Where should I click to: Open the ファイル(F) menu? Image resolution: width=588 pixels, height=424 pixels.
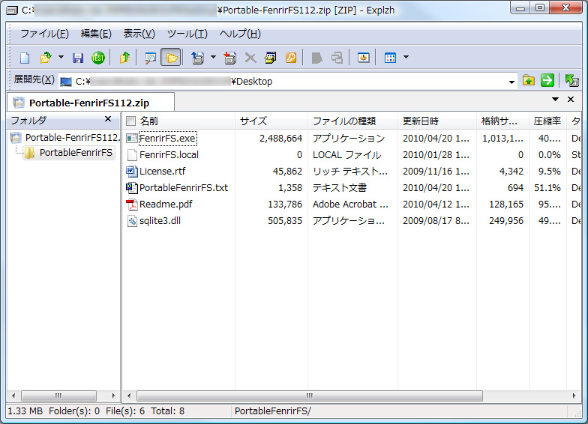(44, 34)
